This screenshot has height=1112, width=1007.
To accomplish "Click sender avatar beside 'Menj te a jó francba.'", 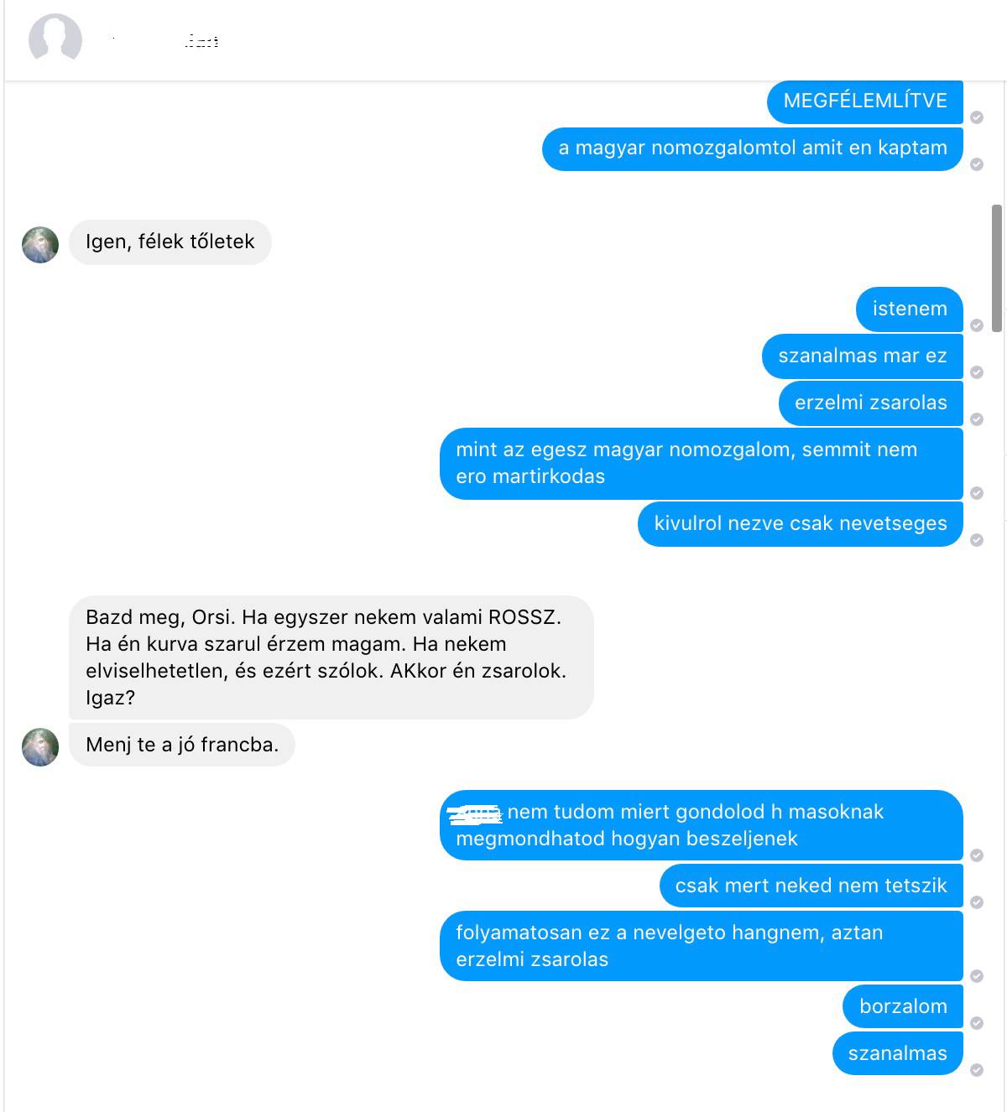I will pyautogui.click(x=40, y=747).
